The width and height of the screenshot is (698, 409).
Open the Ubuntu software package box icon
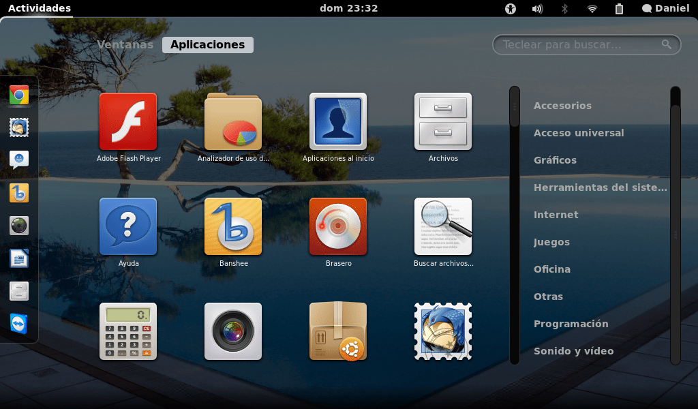pos(338,331)
